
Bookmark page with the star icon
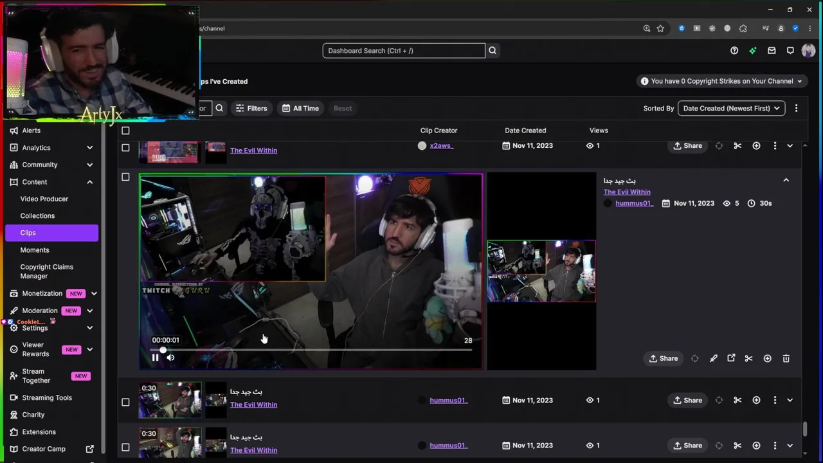(660, 28)
